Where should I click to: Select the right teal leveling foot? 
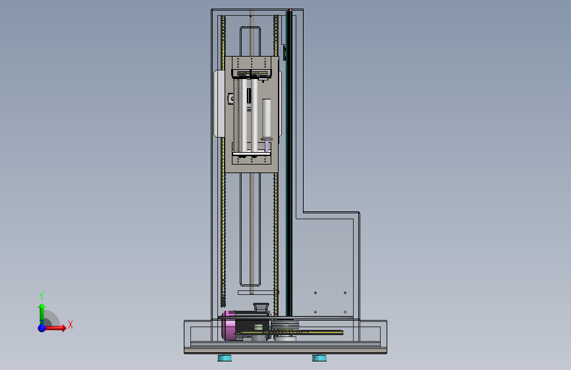coord(319,358)
